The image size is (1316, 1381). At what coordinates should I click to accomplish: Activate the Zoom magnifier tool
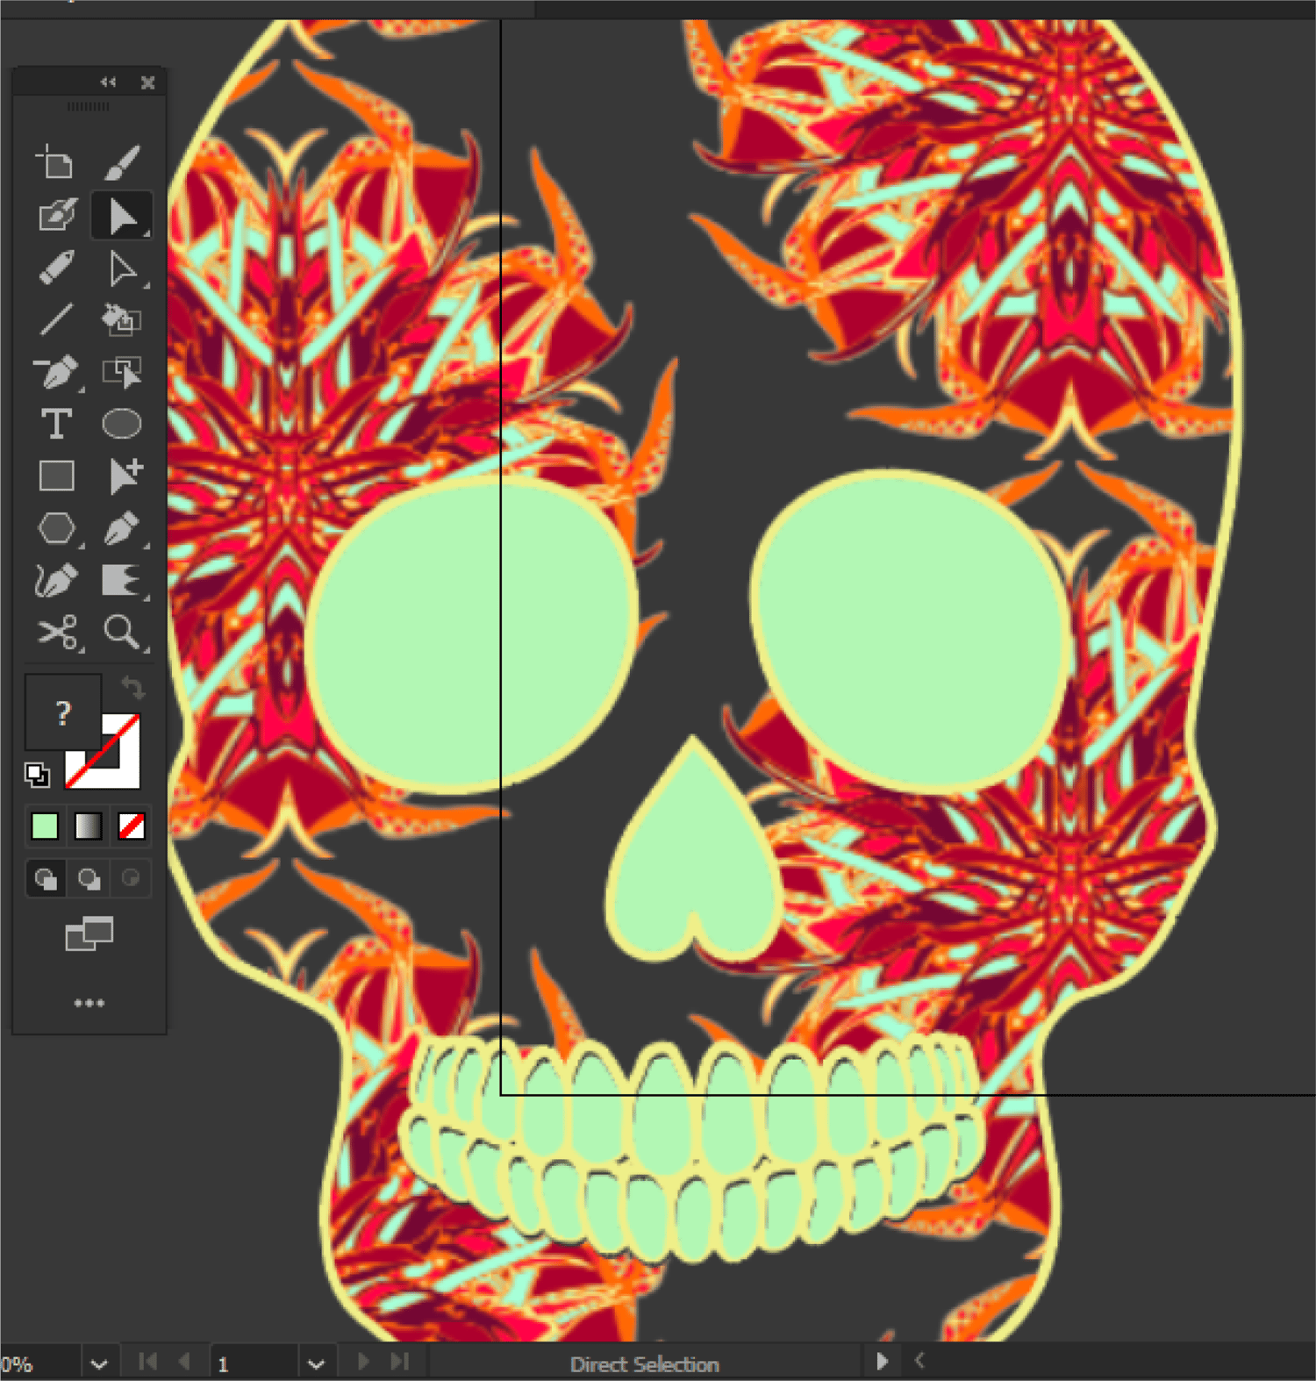pyautogui.click(x=122, y=632)
